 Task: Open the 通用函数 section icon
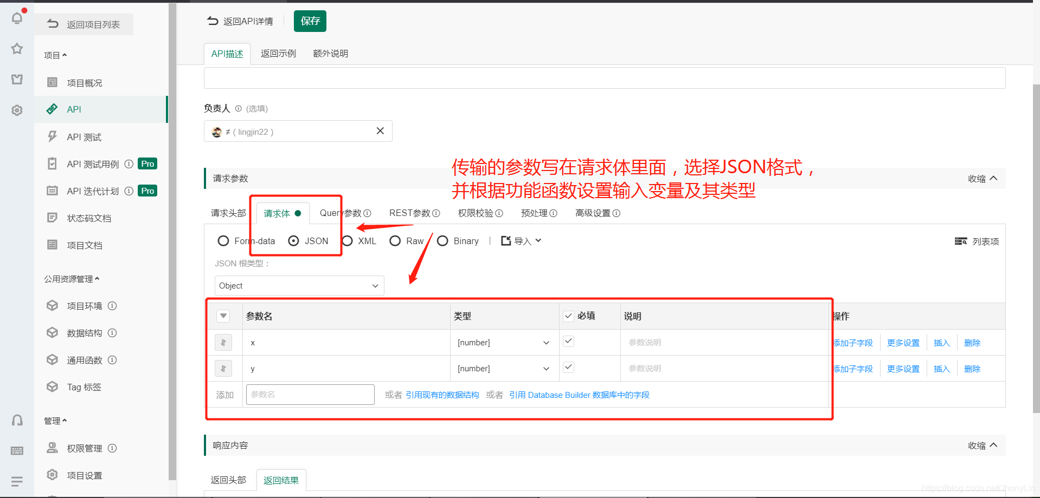coord(52,359)
